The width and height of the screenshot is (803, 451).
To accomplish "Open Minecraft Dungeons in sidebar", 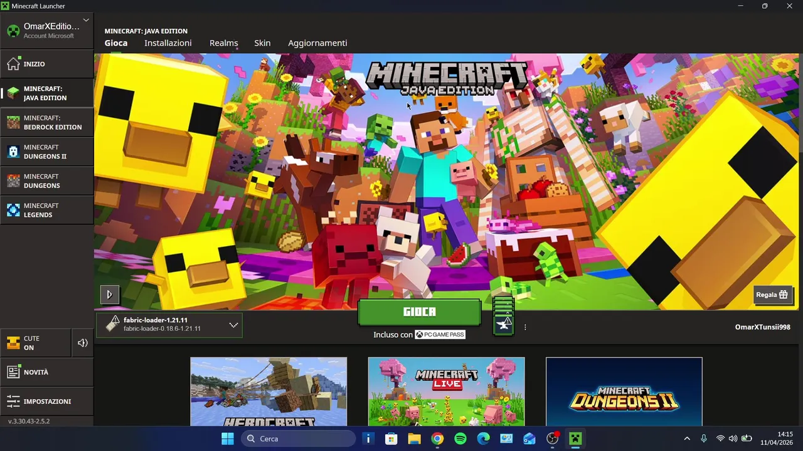I will click(47, 181).
